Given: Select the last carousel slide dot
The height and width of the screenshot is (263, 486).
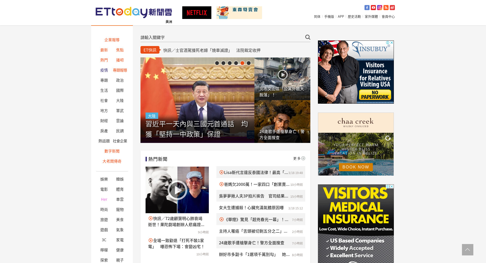Looking at the screenshot, I should point(249,63).
